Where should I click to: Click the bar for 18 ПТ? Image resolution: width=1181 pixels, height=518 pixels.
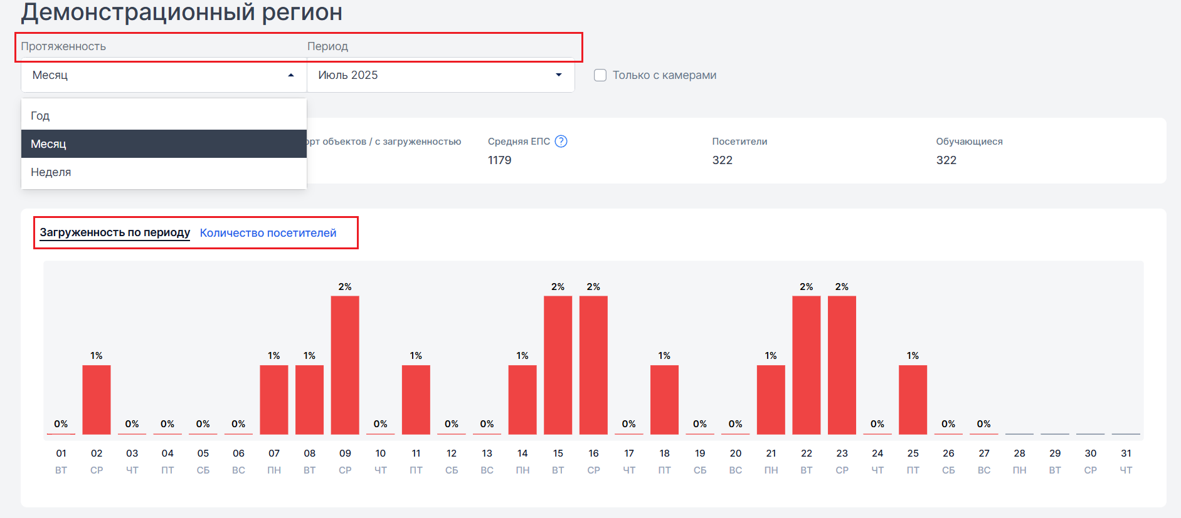pyautogui.click(x=664, y=400)
